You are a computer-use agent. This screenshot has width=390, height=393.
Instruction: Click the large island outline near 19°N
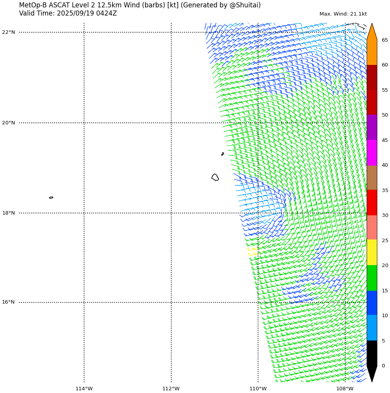215,177
